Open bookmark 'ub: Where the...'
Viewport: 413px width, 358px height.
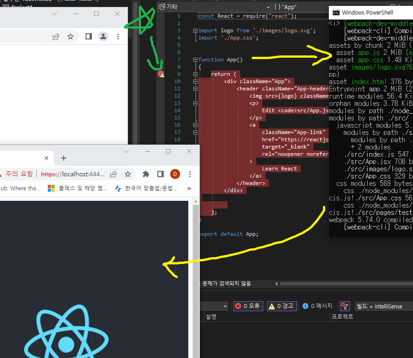[x=20, y=189]
